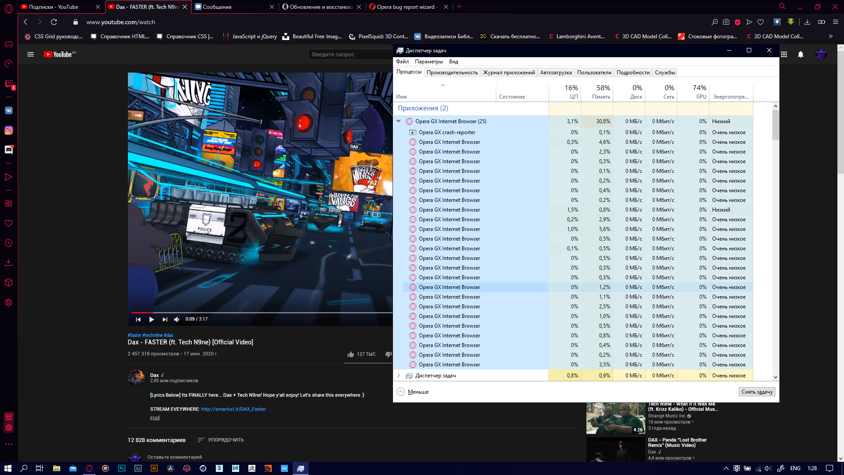The height and width of the screenshot is (475, 844).
Task: Open YouTube notifications bell
Action: pyautogui.click(x=801, y=54)
